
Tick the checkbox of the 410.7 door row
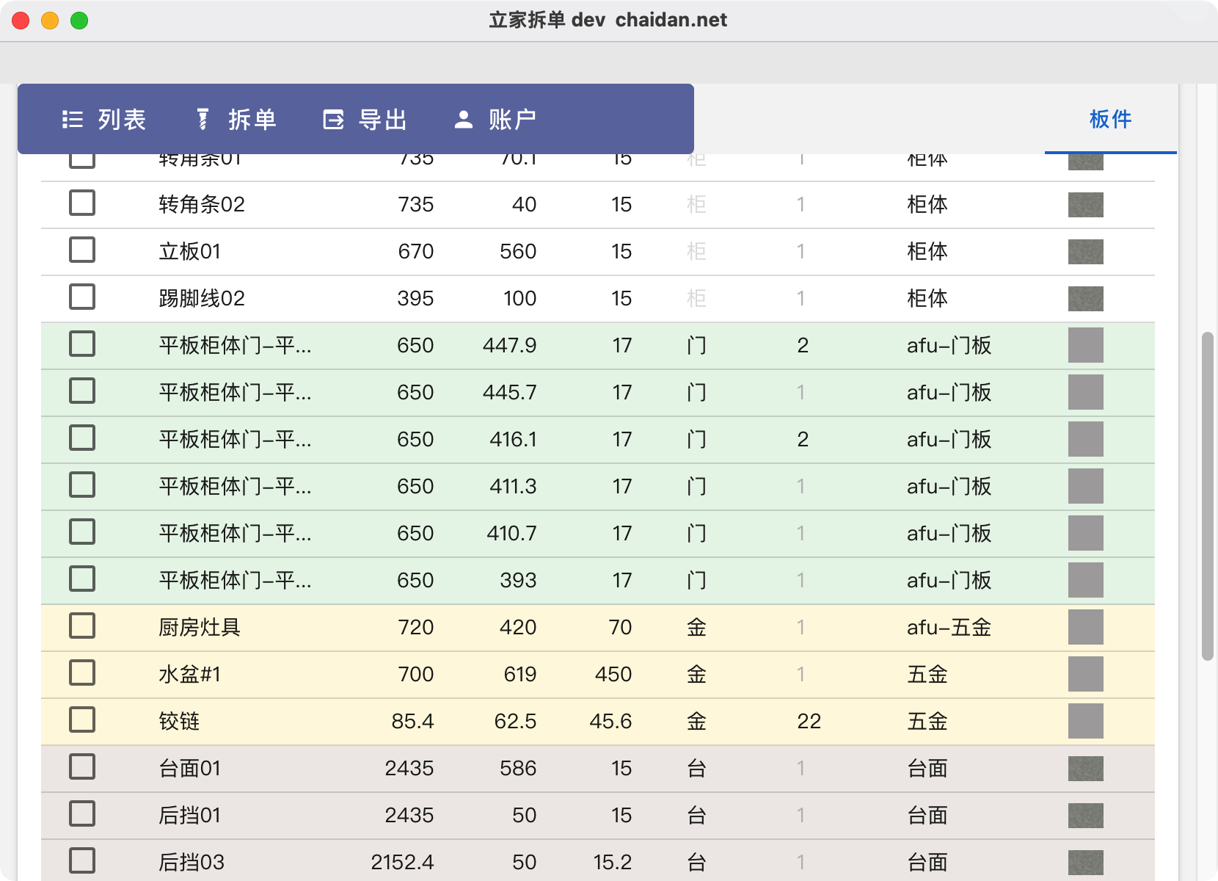pyautogui.click(x=82, y=532)
